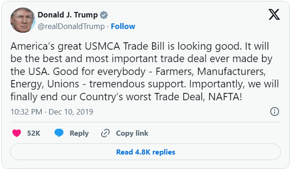Viewport: 292px width, 172px height.
Task: Visit the @realDonaldTrump handle
Action: (x=71, y=26)
